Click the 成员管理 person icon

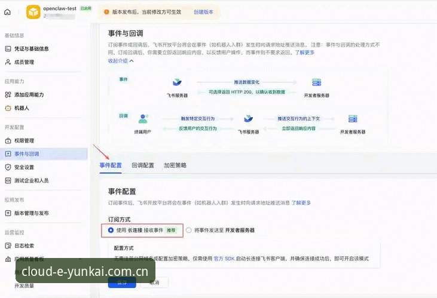click(8, 62)
